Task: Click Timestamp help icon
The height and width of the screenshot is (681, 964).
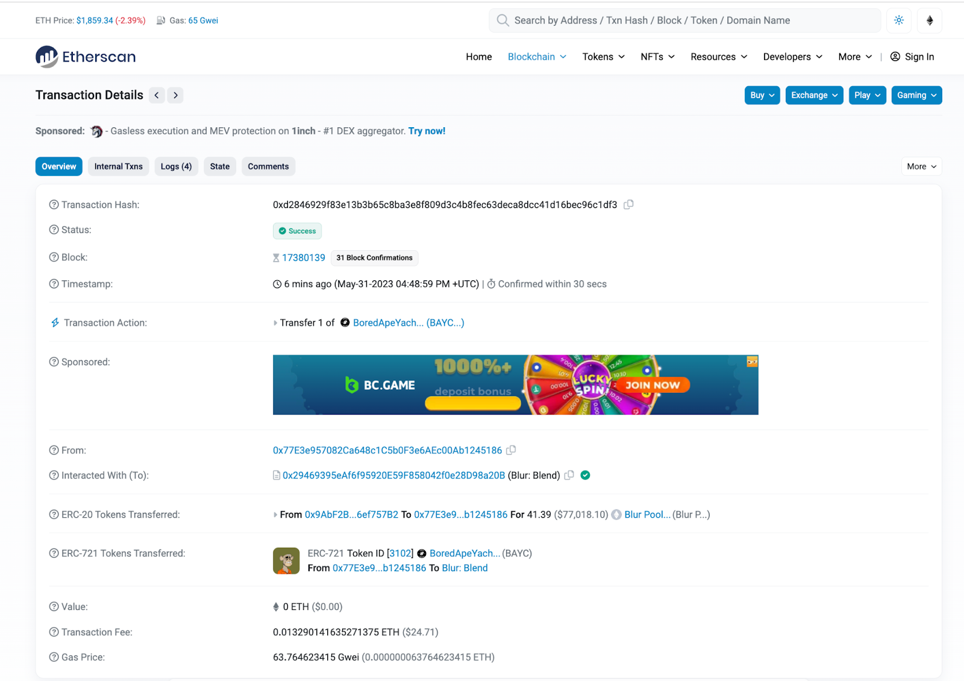Action: pos(54,284)
